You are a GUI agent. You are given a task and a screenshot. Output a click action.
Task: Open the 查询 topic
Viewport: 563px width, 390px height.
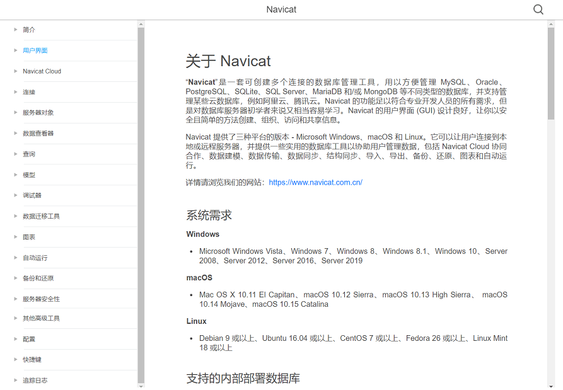[29, 154]
